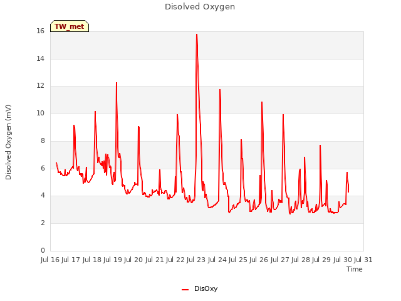
Task: Click the TW_met label badge
Action: (70, 26)
